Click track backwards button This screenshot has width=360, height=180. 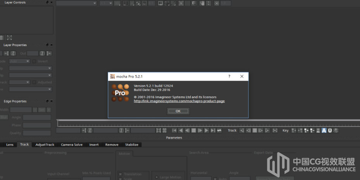coord(242,130)
